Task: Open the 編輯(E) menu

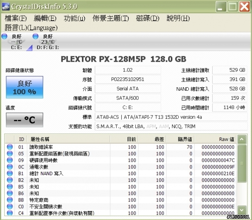Action: (x=45, y=18)
